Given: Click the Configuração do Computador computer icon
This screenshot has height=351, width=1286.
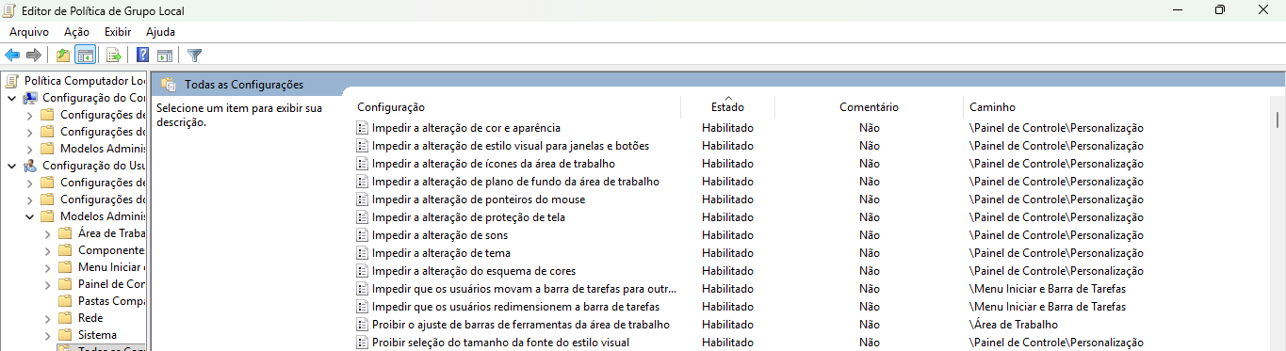Looking at the screenshot, I should [30, 98].
